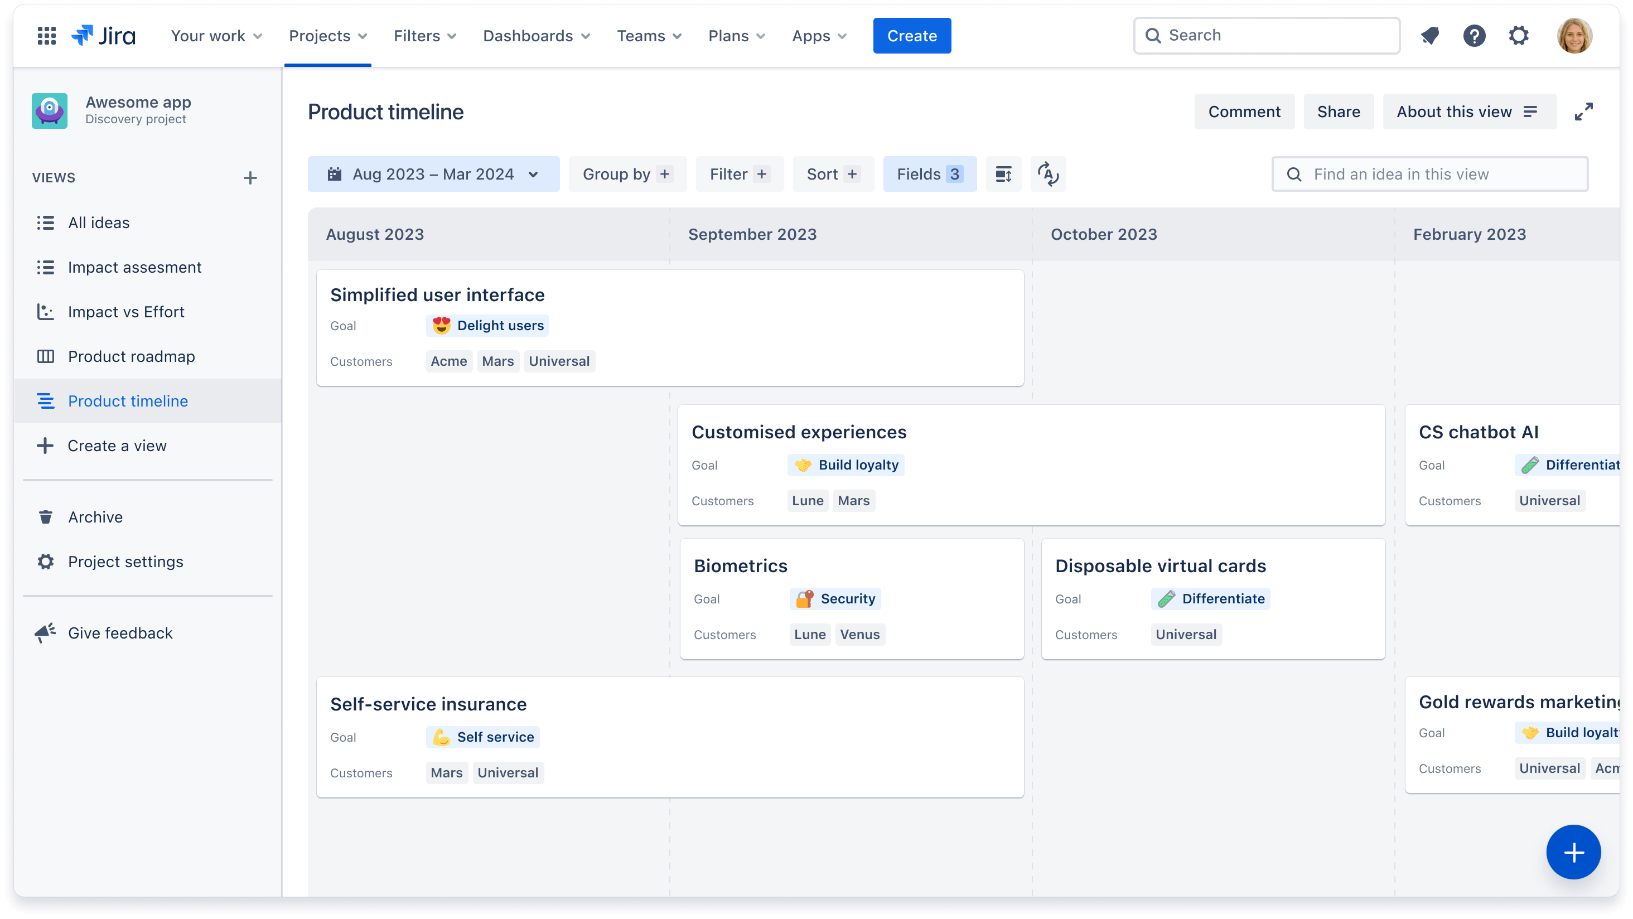Toggle the Fields panel showing 3 fields
The height and width of the screenshot is (919, 1633).
click(929, 174)
